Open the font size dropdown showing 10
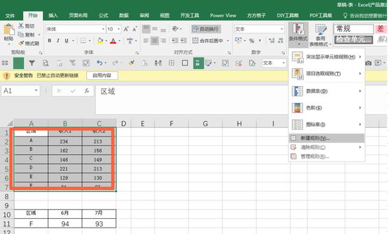Image resolution: width=388 pixels, height=234 pixels. 119,29
